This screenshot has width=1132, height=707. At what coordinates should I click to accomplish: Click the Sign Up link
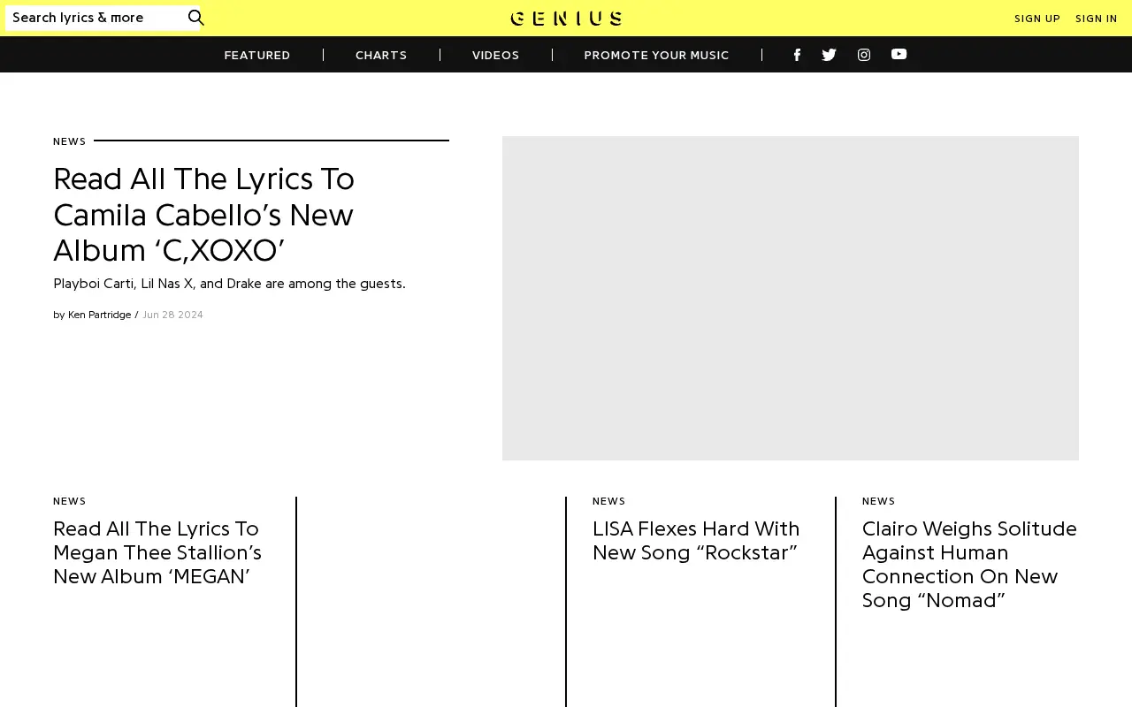tap(1037, 19)
